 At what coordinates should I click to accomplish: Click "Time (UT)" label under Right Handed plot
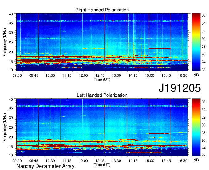point(102,79)
